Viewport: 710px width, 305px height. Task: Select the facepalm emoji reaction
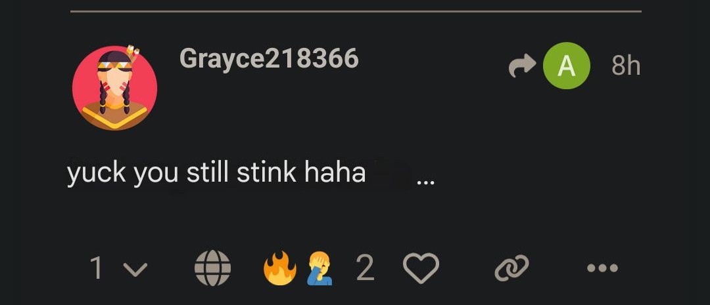click(320, 268)
